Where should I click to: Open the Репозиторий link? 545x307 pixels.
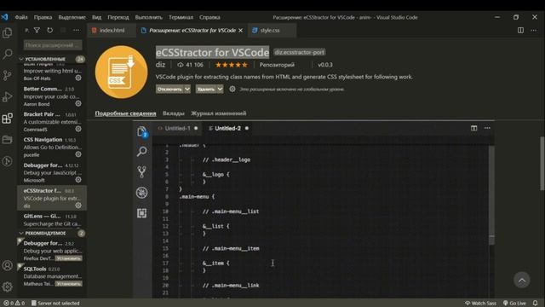tap(277, 65)
